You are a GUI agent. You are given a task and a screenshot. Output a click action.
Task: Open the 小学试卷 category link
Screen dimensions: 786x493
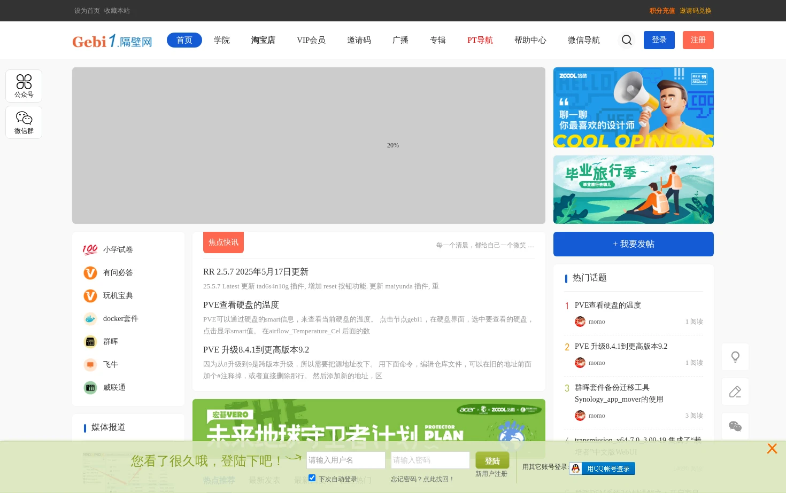pyautogui.click(x=118, y=249)
